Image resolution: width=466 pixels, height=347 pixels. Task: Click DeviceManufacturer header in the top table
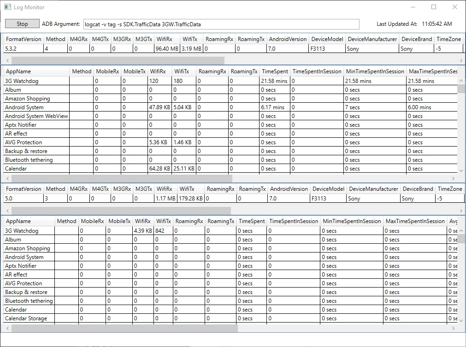[372, 39]
